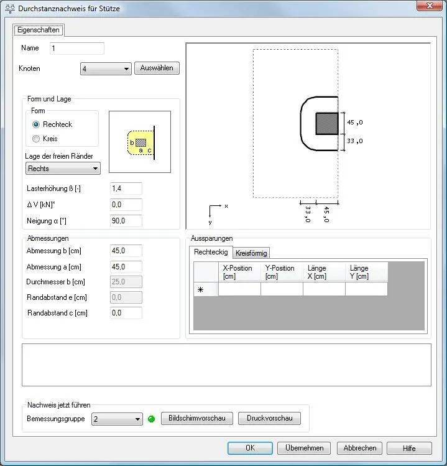The image size is (447, 466).
Task: Click the Länge X cell in new row
Action: (x=324, y=289)
